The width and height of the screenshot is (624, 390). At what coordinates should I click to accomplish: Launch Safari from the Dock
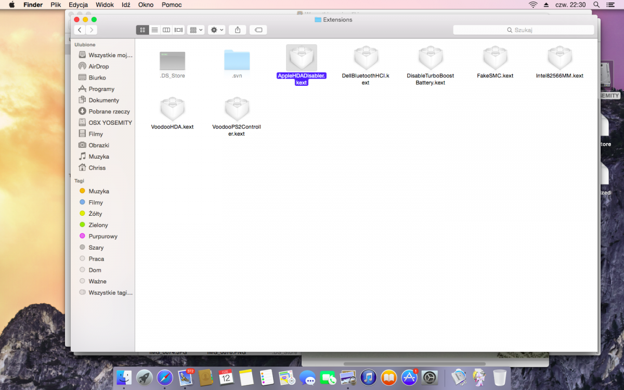165,377
